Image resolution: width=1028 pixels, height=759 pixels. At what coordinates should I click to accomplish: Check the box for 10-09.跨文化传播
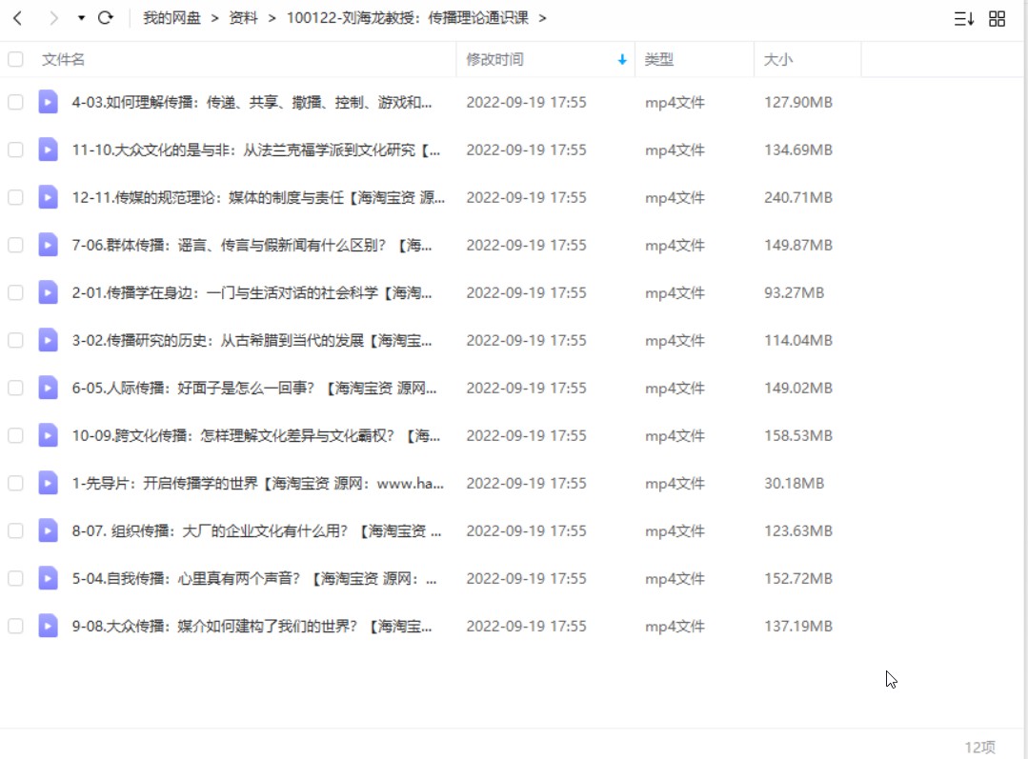pos(16,436)
